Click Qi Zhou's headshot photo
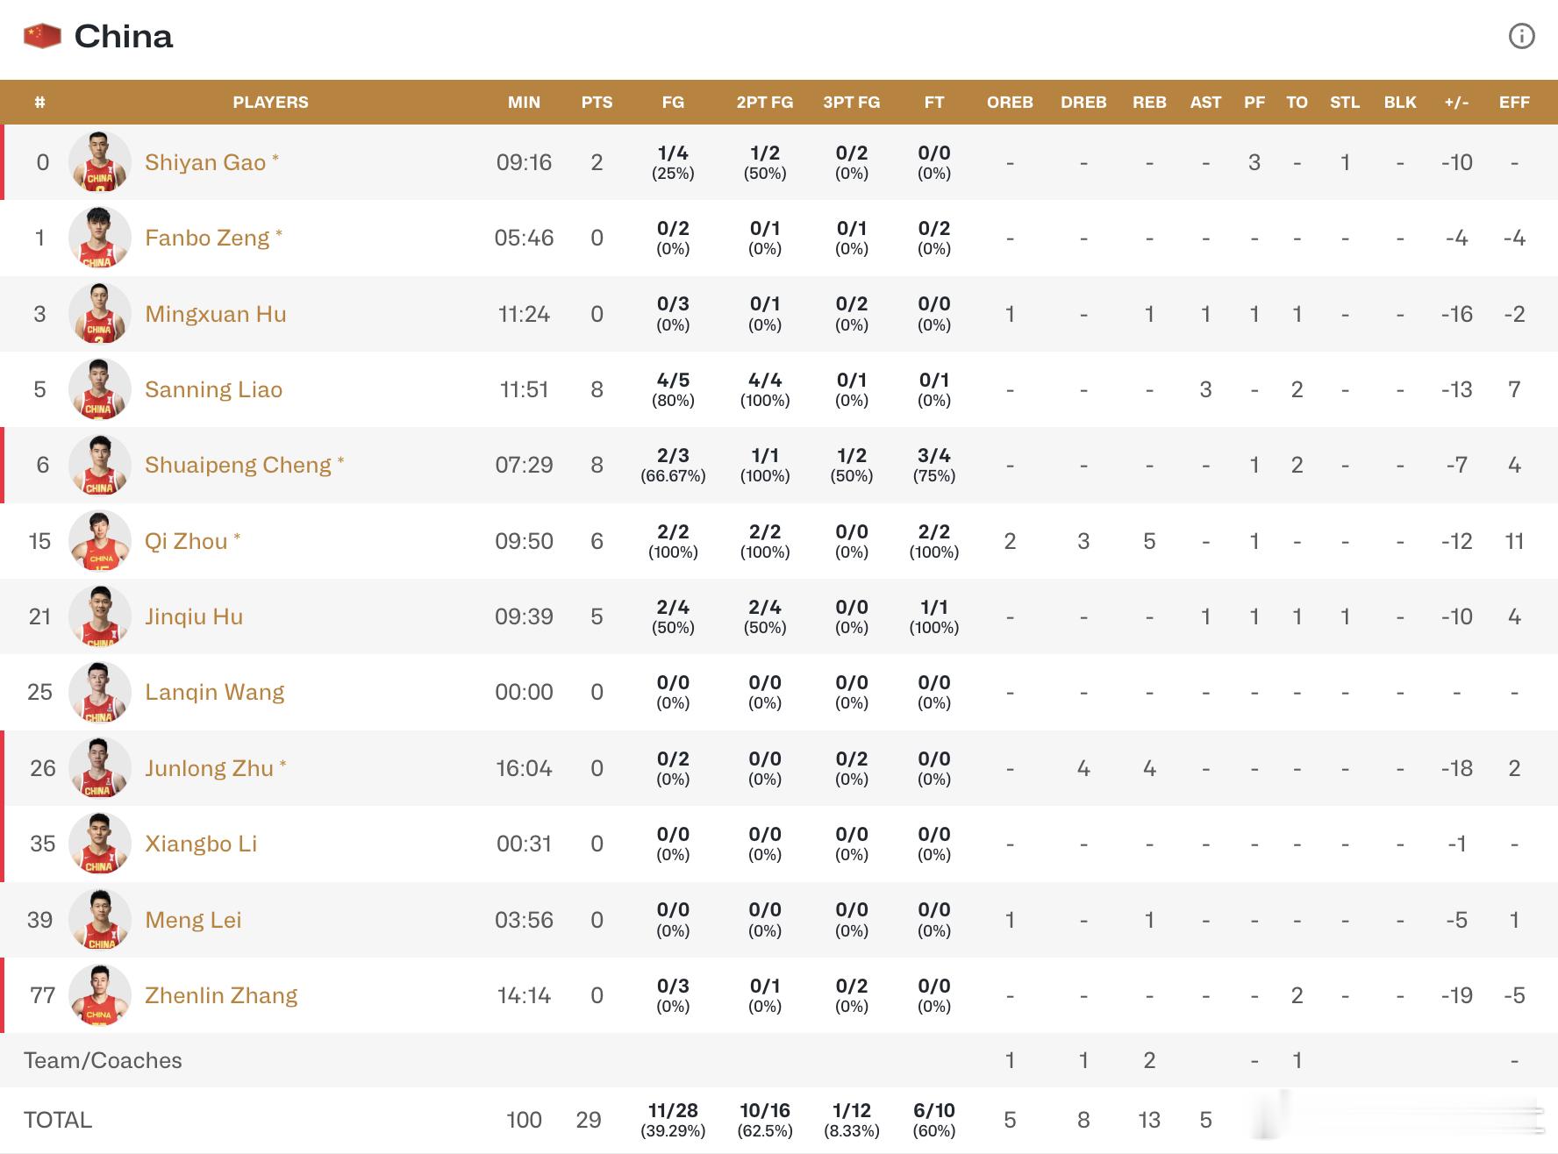The image size is (1558, 1154). pyautogui.click(x=100, y=541)
